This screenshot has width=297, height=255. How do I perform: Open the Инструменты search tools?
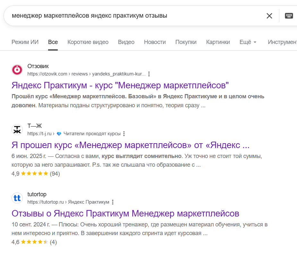click(282, 42)
